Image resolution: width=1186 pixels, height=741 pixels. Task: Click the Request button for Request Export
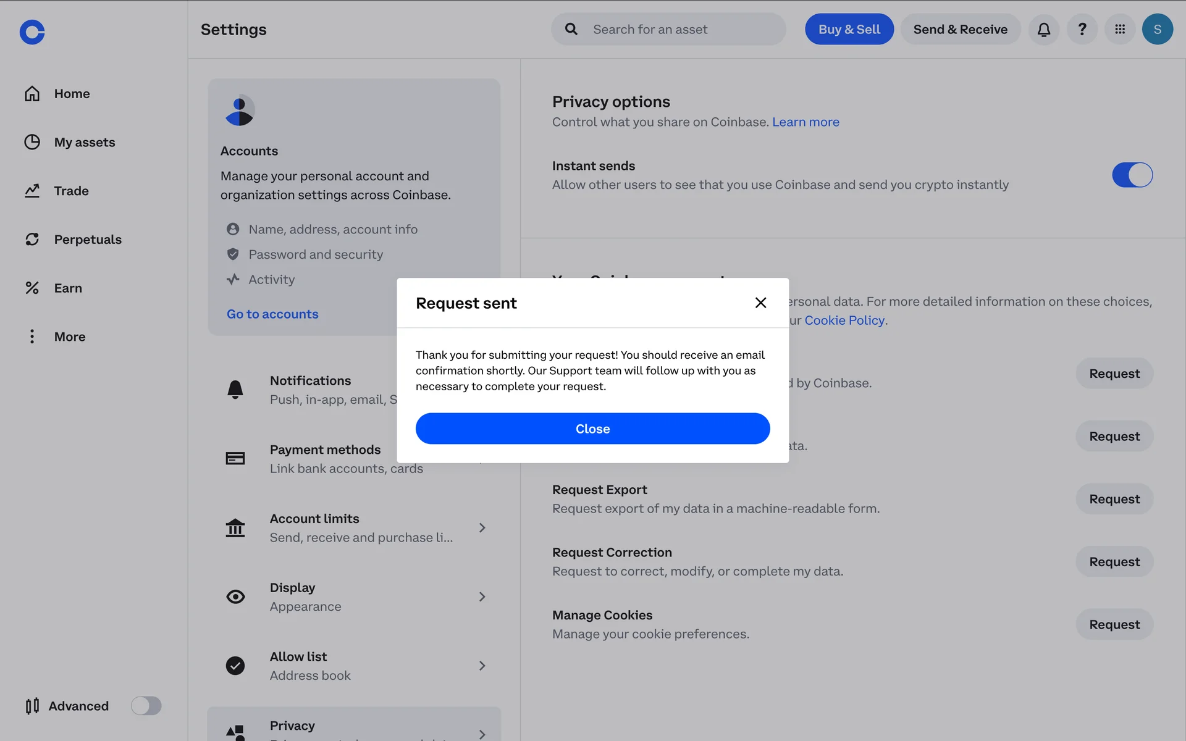tap(1114, 499)
